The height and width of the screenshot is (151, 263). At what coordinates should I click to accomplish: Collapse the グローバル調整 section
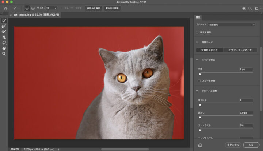[197, 91]
